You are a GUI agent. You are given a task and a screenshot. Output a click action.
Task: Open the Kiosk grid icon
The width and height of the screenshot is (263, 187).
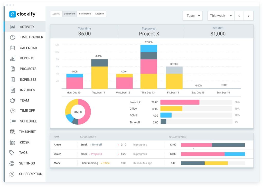coord(12,142)
